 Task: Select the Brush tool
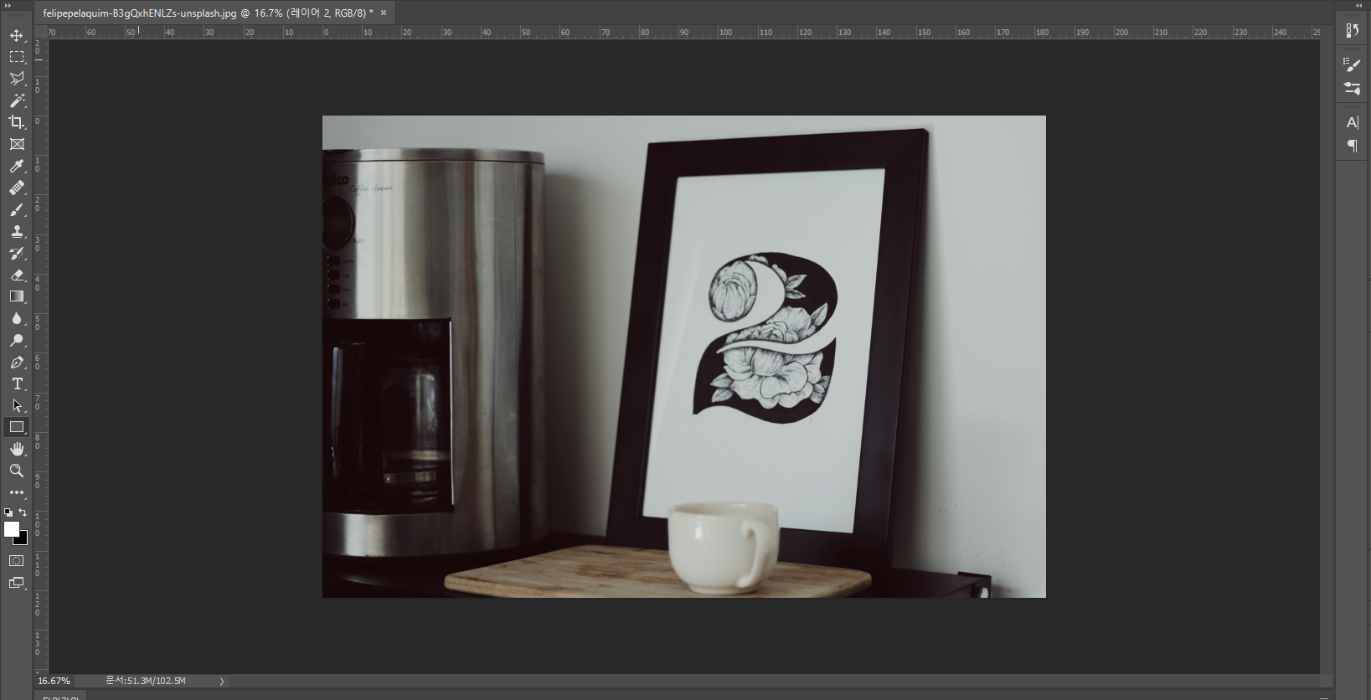17,209
